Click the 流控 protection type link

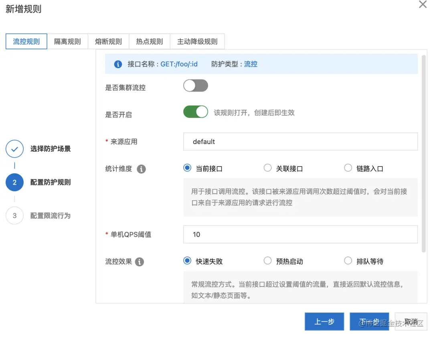251,64
